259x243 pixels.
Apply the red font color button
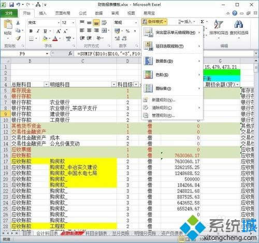[x=55, y=38]
